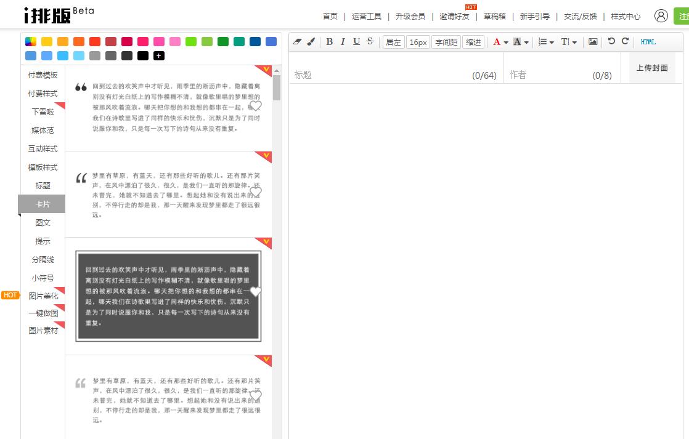
Task: Click the 升级会员 link
Action: click(410, 16)
